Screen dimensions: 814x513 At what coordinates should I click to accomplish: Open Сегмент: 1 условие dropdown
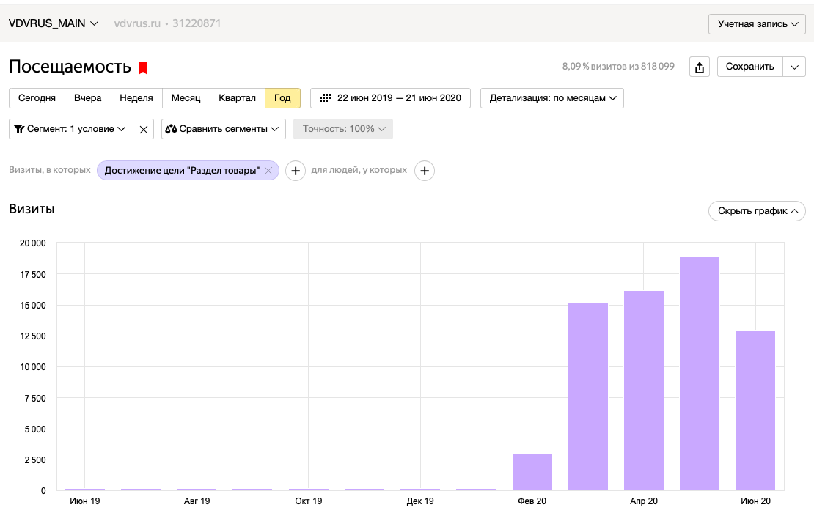pyautogui.click(x=71, y=129)
